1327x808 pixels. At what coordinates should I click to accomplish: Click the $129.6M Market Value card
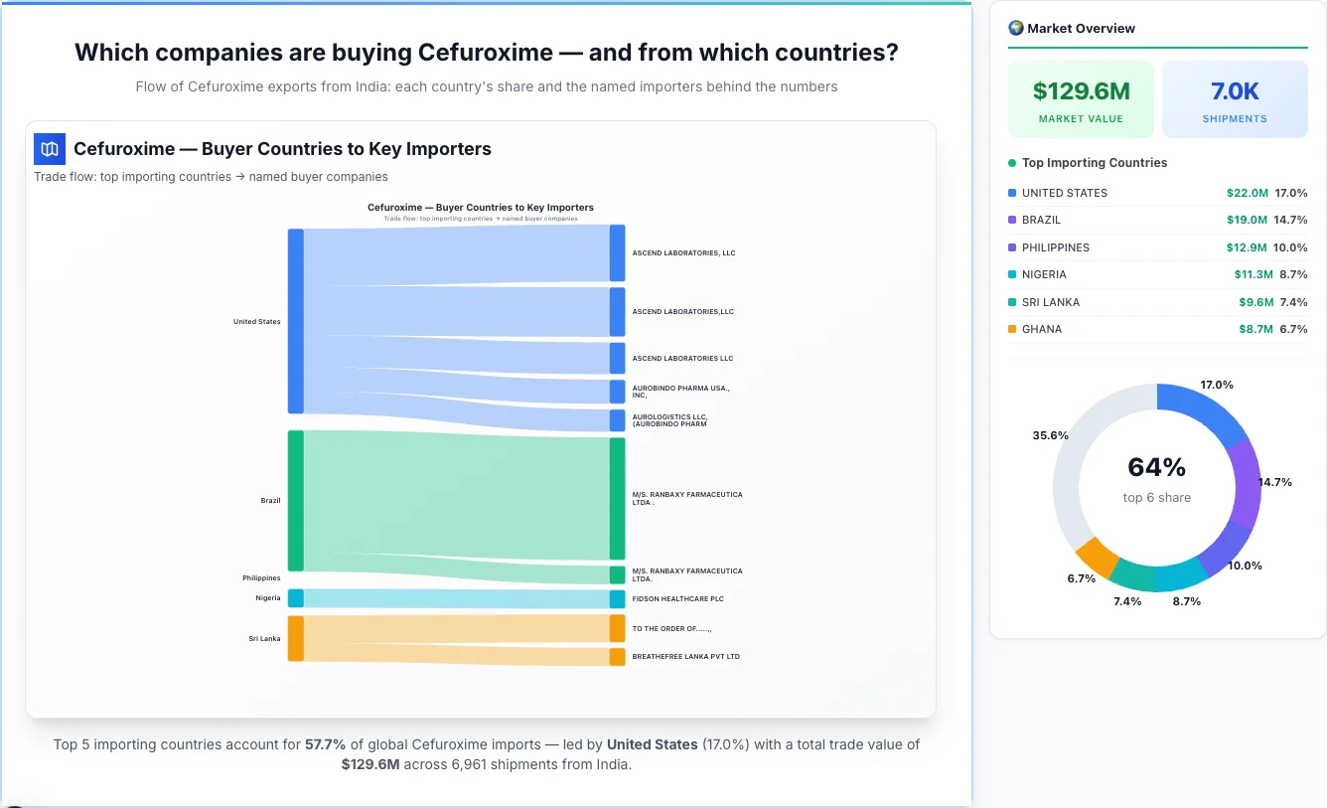[1081, 99]
